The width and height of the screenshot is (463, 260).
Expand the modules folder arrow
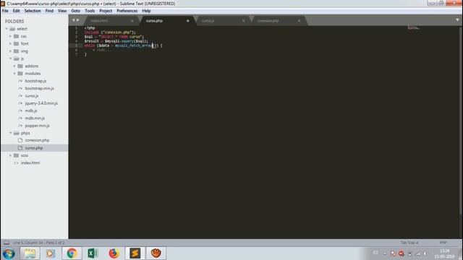14,74
